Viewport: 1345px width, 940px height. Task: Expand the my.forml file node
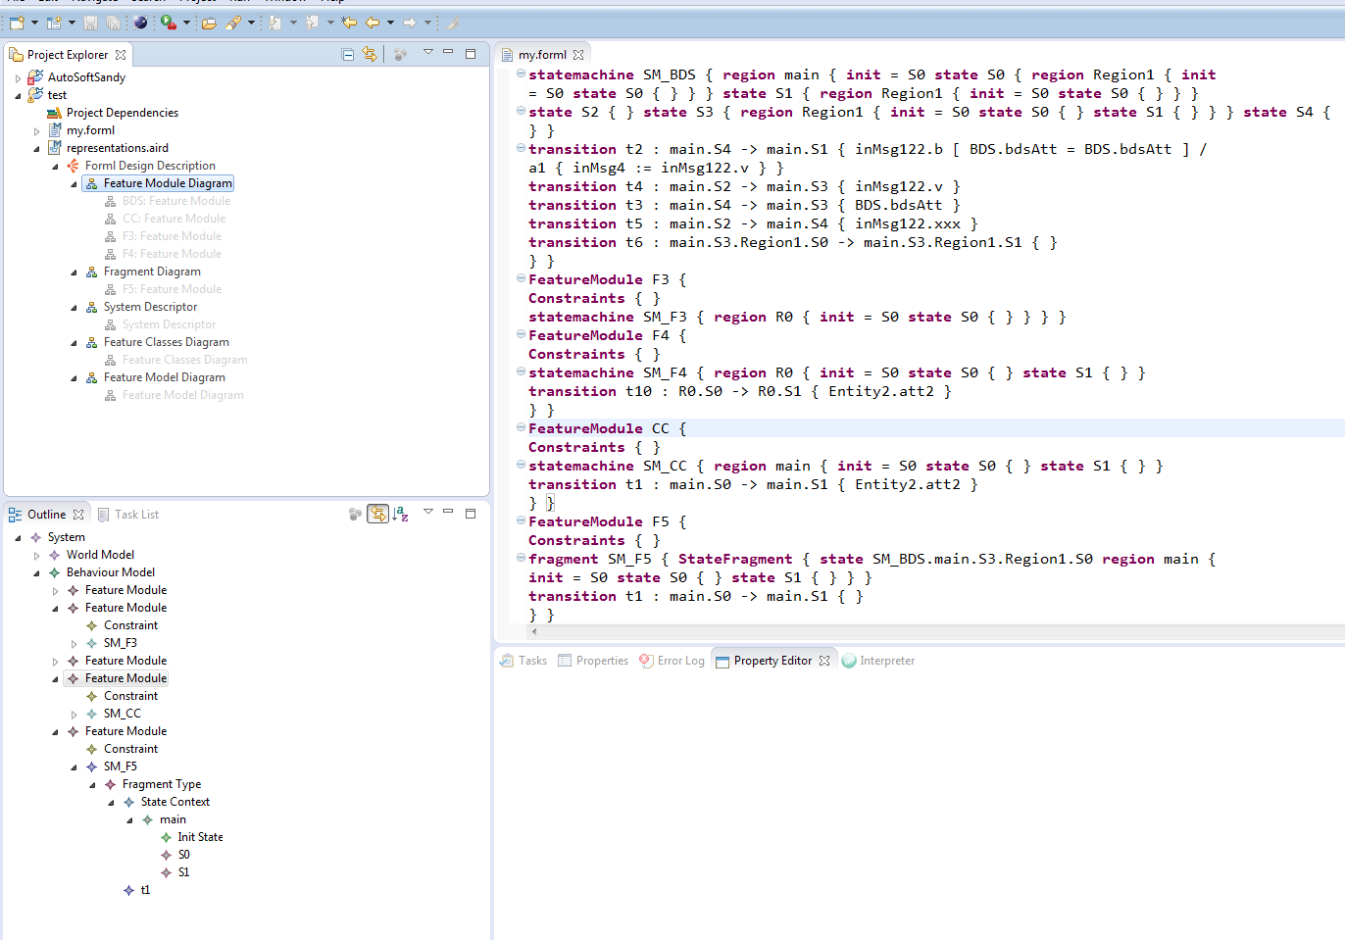(x=36, y=131)
